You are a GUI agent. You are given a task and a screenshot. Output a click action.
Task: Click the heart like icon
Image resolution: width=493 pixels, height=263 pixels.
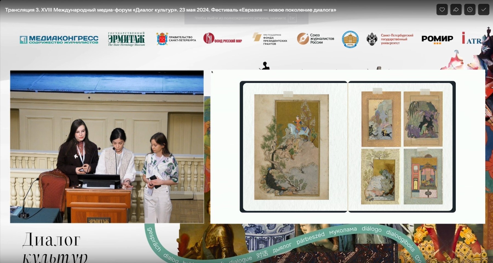442,10
